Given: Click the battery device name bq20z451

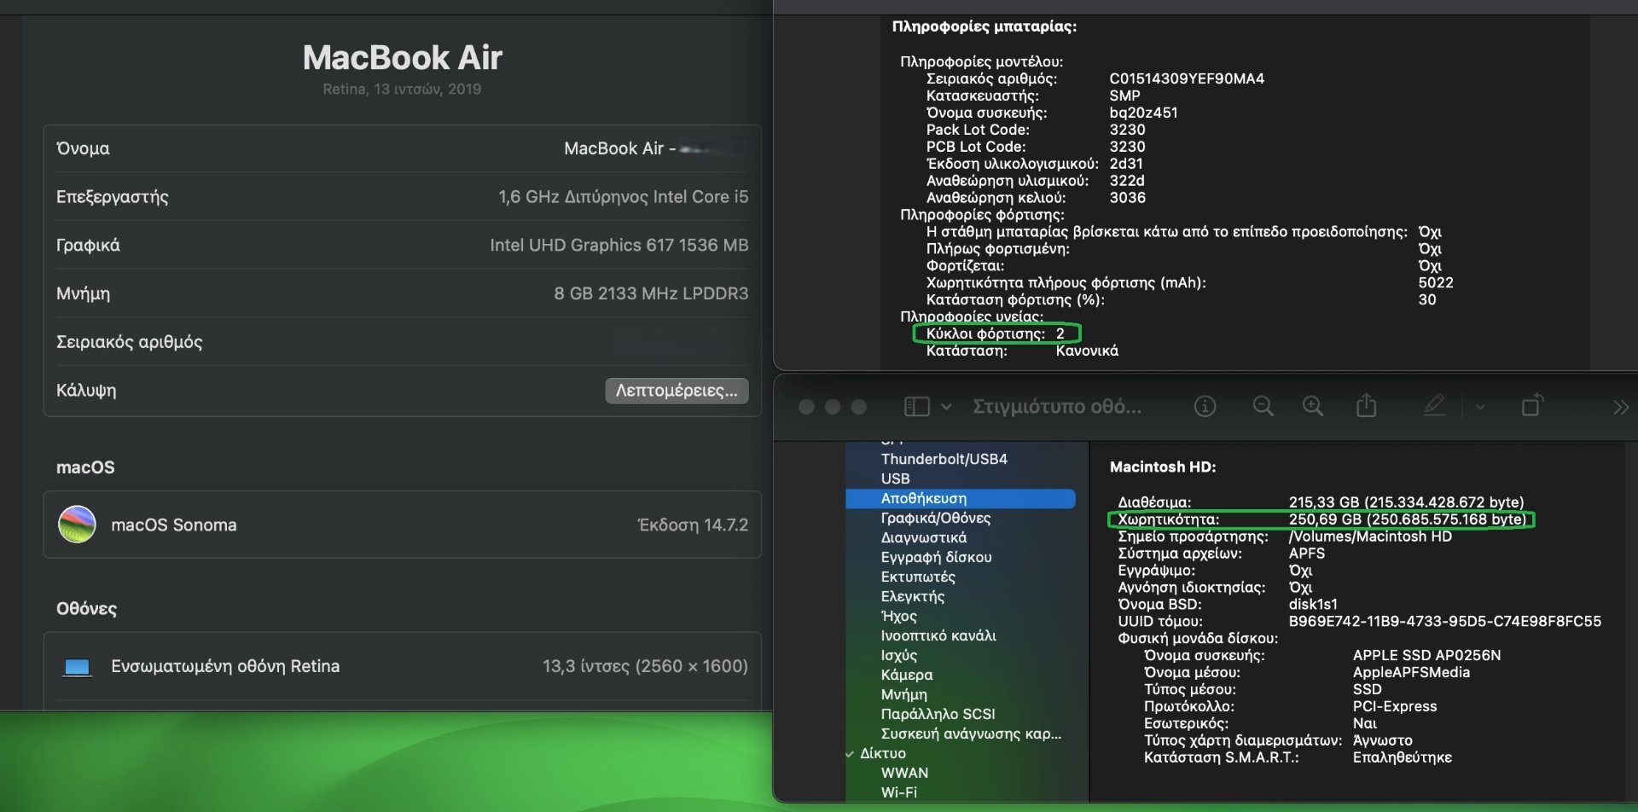Looking at the screenshot, I should point(1143,113).
